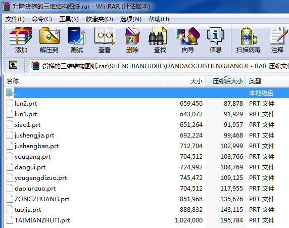
Task: Click file icon beside TAIMIANZHUTI.prt
Action: [10, 220]
